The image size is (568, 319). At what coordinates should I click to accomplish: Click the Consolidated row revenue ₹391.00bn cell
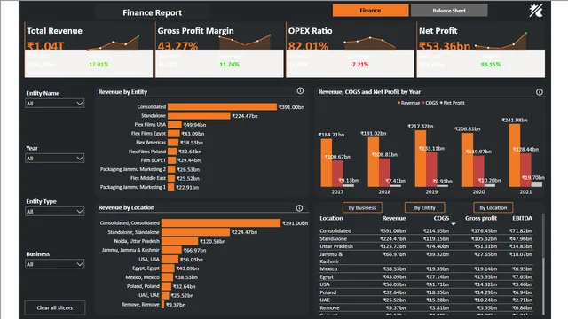(392, 230)
